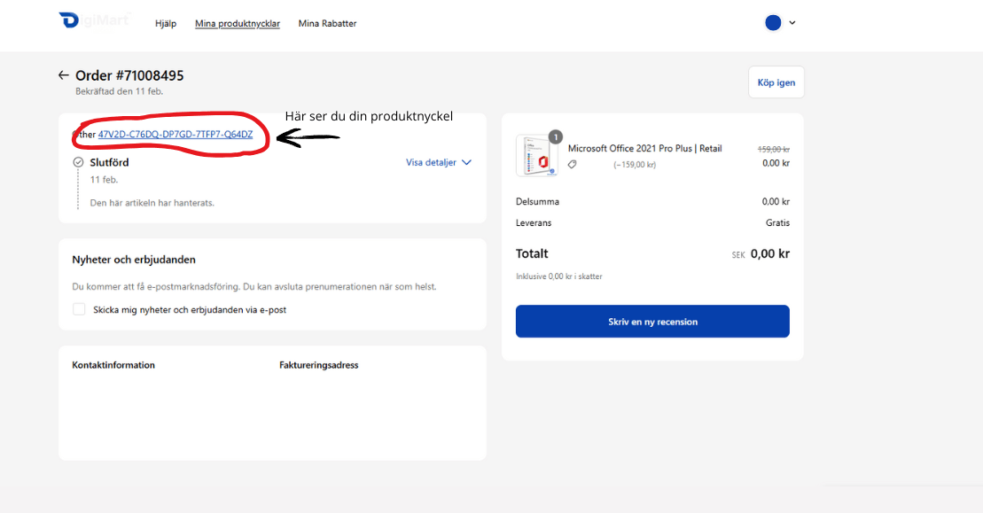Click the Leverans Gratis value
983x513 pixels.
pyautogui.click(x=777, y=223)
